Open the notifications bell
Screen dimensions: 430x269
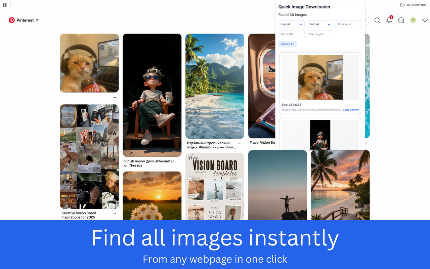click(x=389, y=20)
